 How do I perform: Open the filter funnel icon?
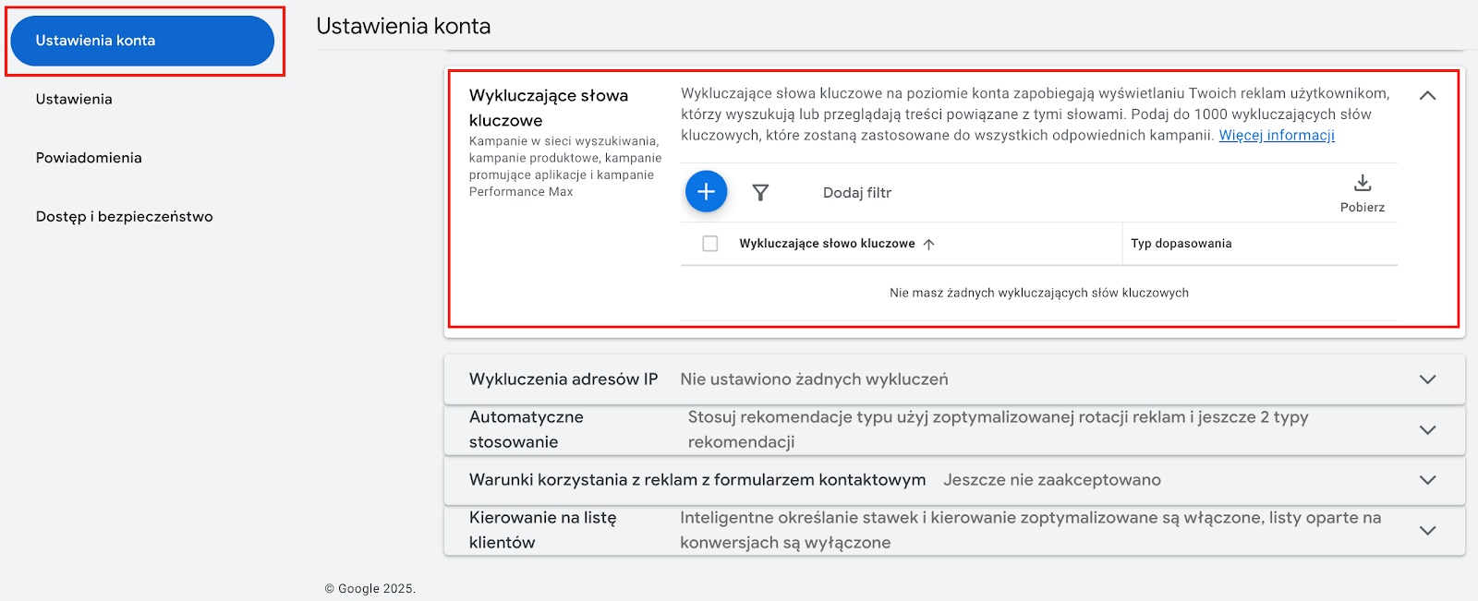click(760, 192)
